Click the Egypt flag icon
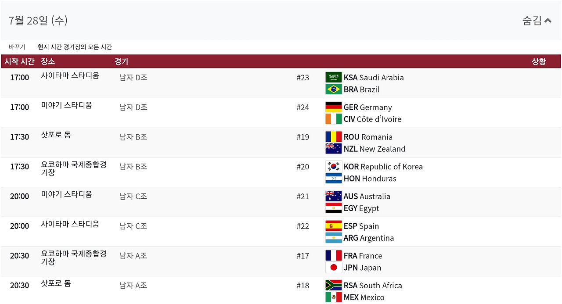The image size is (562, 304). click(x=333, y=208)
